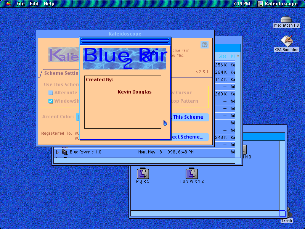Click the 'Created By:' label
Viewport: 305px width, 229px height.
tap(100, 80)
